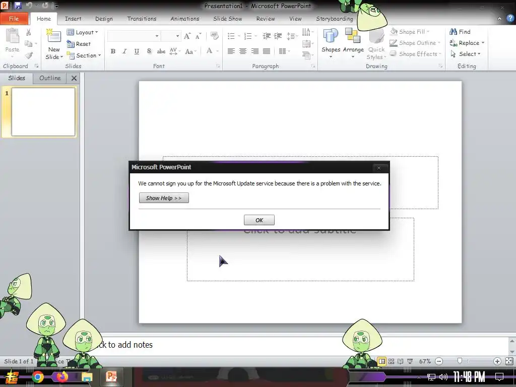Open Shape Fill dropdown

click(410, 32)
